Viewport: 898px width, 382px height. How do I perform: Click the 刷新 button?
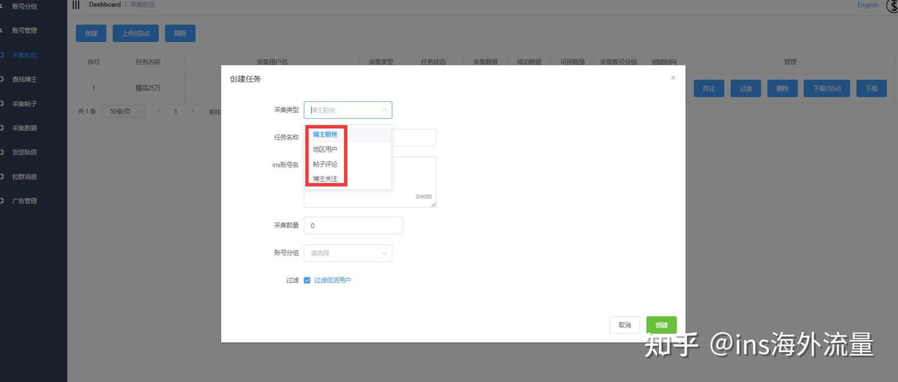(180, 34)
